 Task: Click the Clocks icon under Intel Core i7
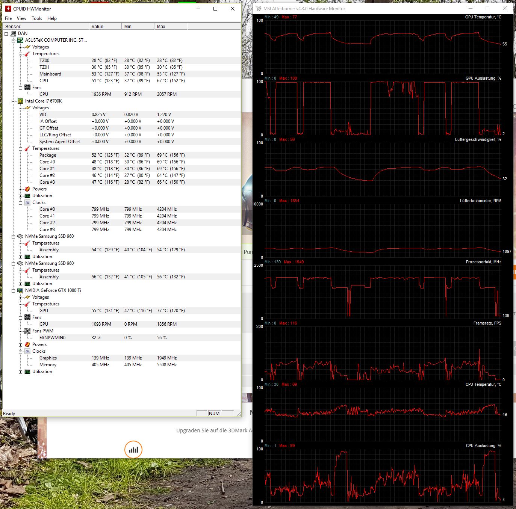(x=27, y=202)
